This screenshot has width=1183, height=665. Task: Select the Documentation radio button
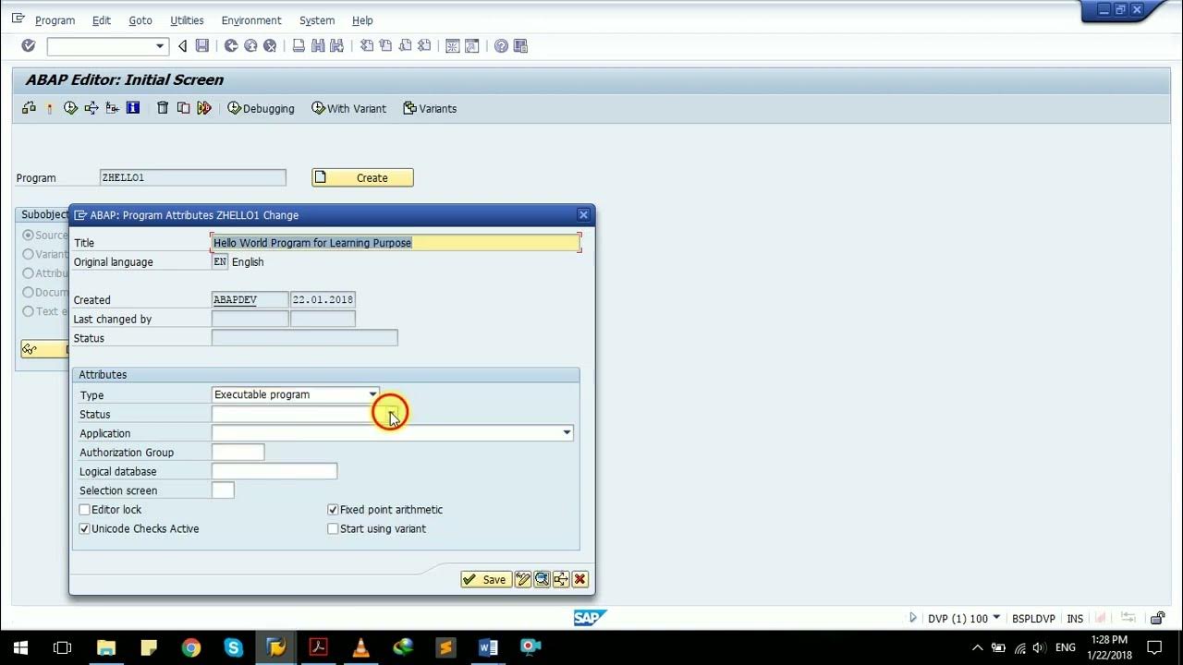tap(28, 292)
